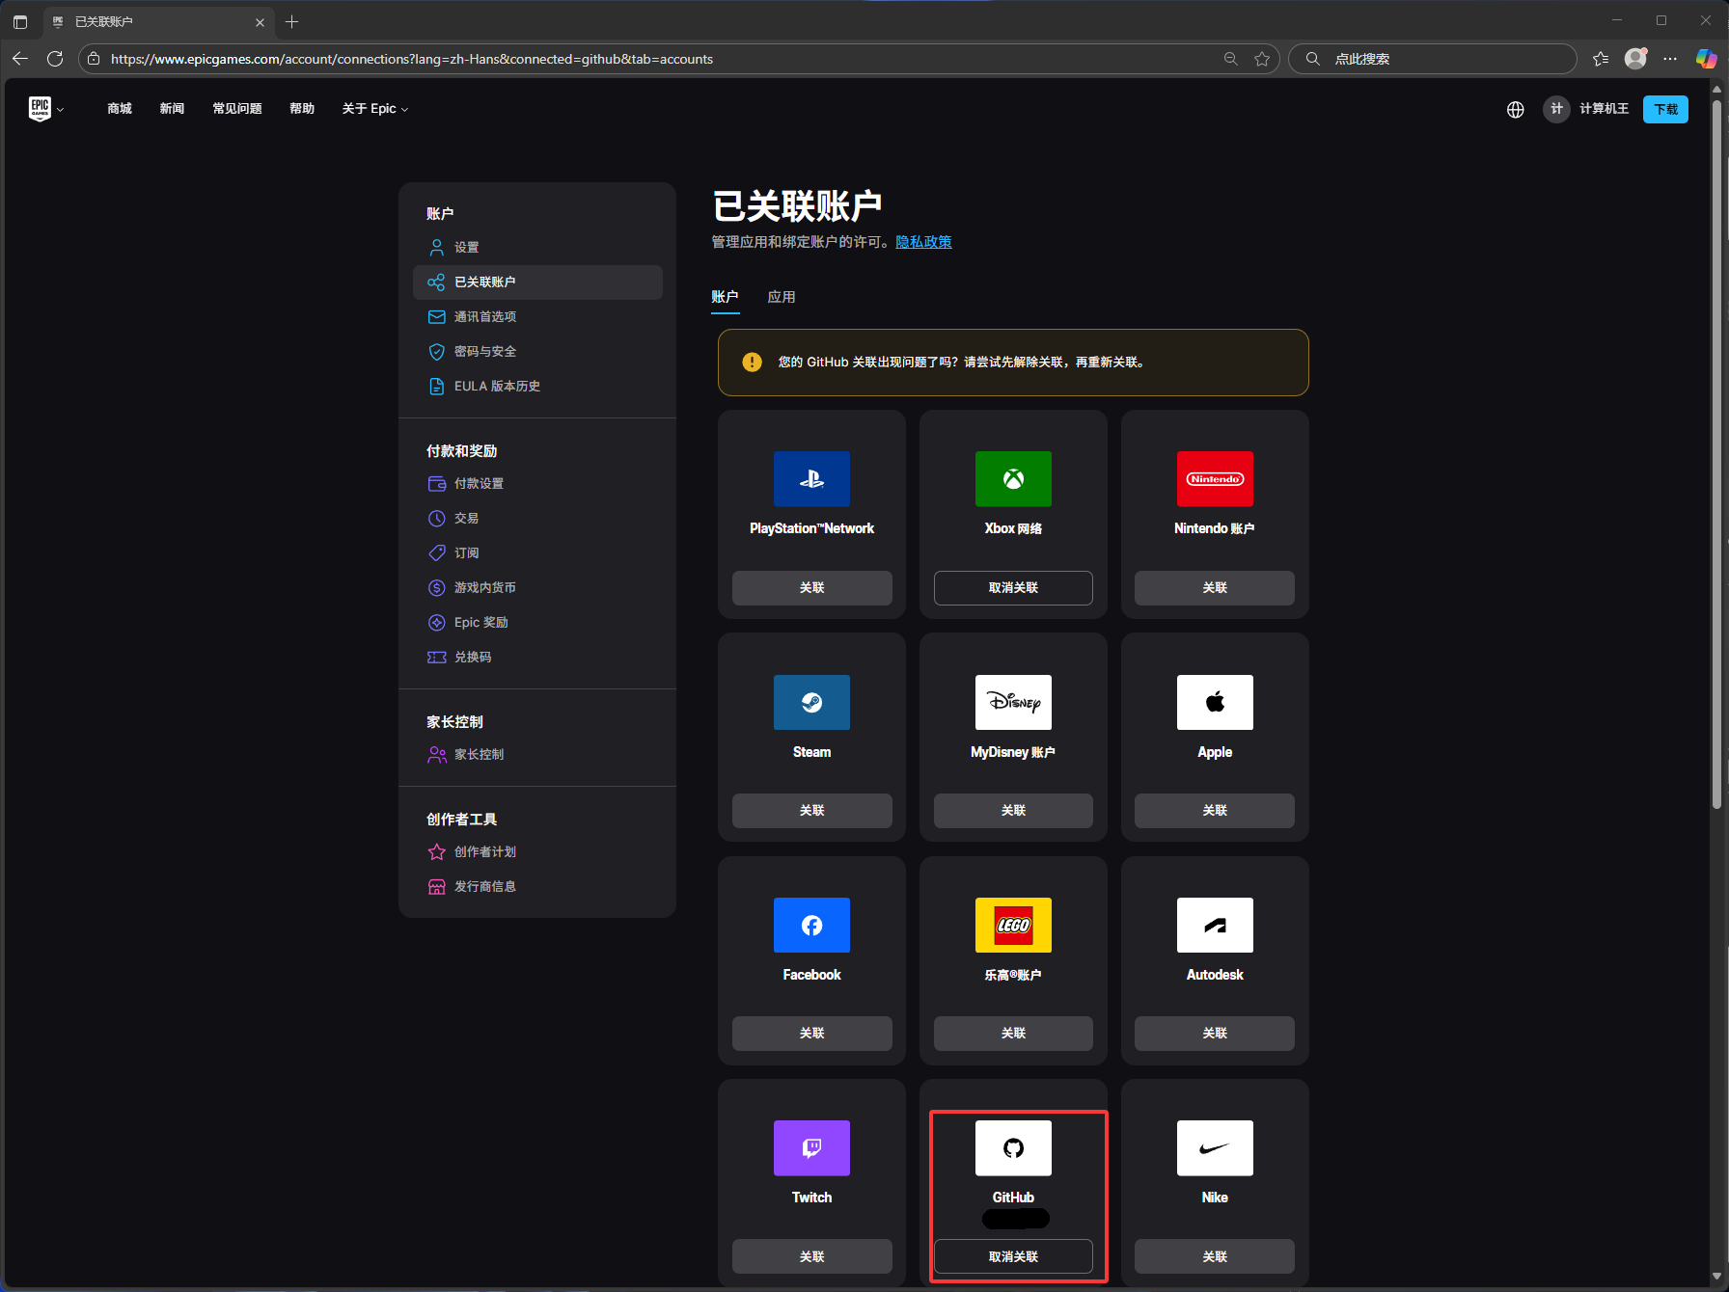Click the Steam logo tile
The height and width of the screenshot is (1292, 1729).
811,702
